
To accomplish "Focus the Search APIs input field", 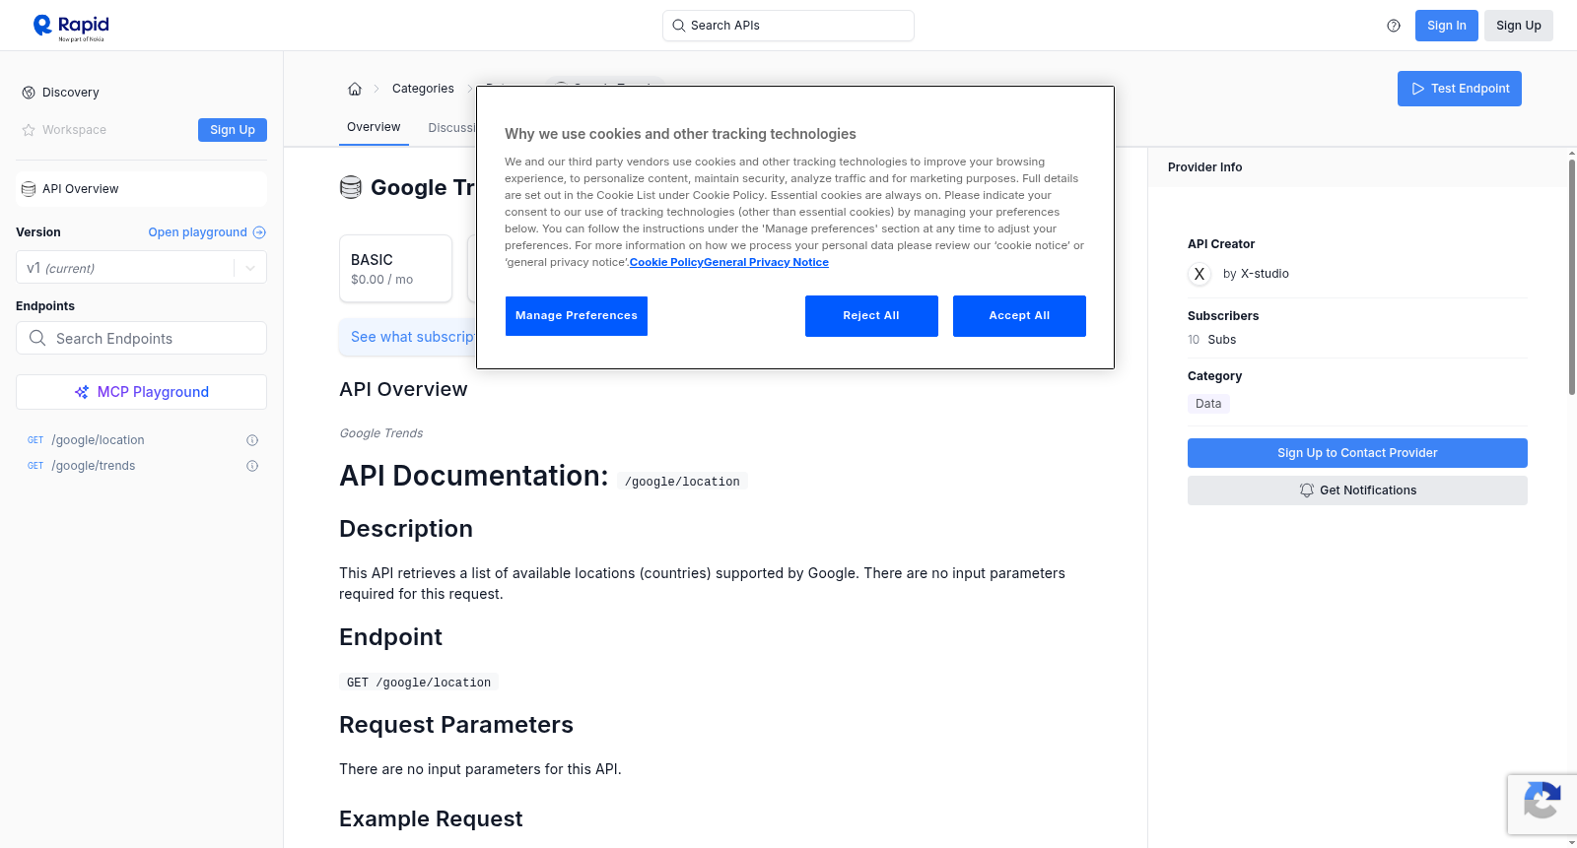I will click(788, 26).
